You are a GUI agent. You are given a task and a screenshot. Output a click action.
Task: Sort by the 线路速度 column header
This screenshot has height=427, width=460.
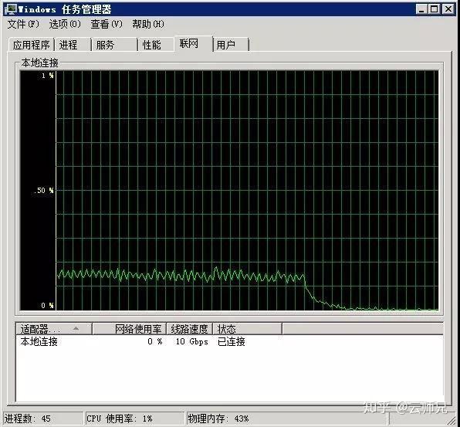pos(190,329)
